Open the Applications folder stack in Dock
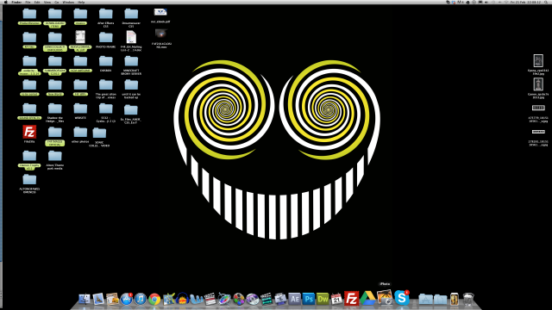The height and width of the screenshot is (310, 552). [425, 300]
